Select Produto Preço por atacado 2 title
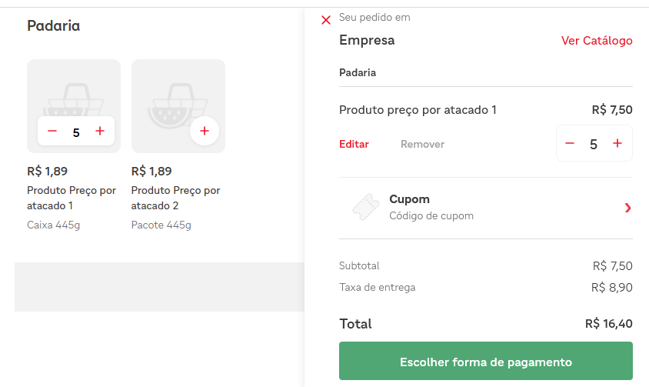 pos(175,198)
